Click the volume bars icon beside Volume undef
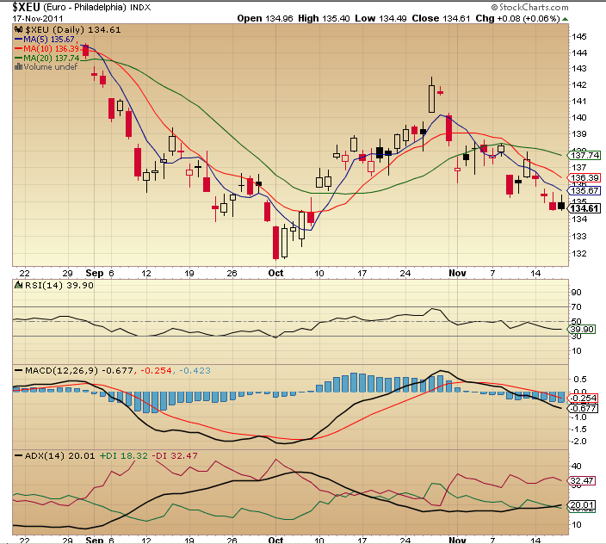The height and width of the screenshot is (544, 606). pyautogui.click(x=18, y=66)
